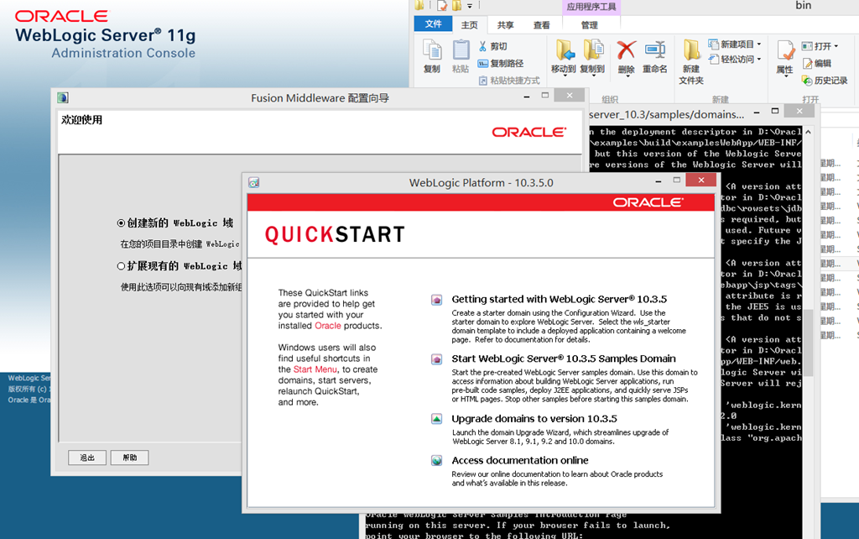Click the Start Samples Domain icon
This screenshot has height=539, width=859.
point(436,359)
